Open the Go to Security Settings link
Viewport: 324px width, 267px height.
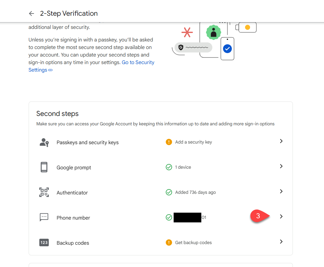tap(138, 63)
